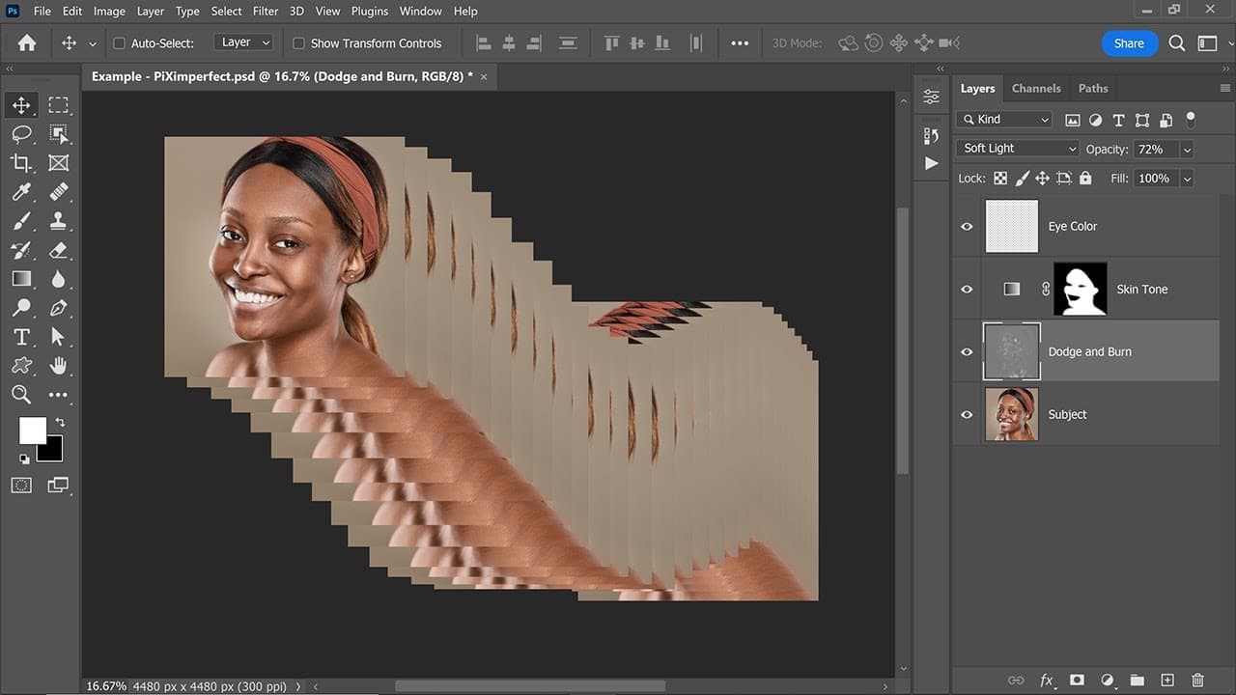Viewport: 1236px width, 695px height.
Task: Open the Search magnifier icon
Action: (x=1177, y=43)
